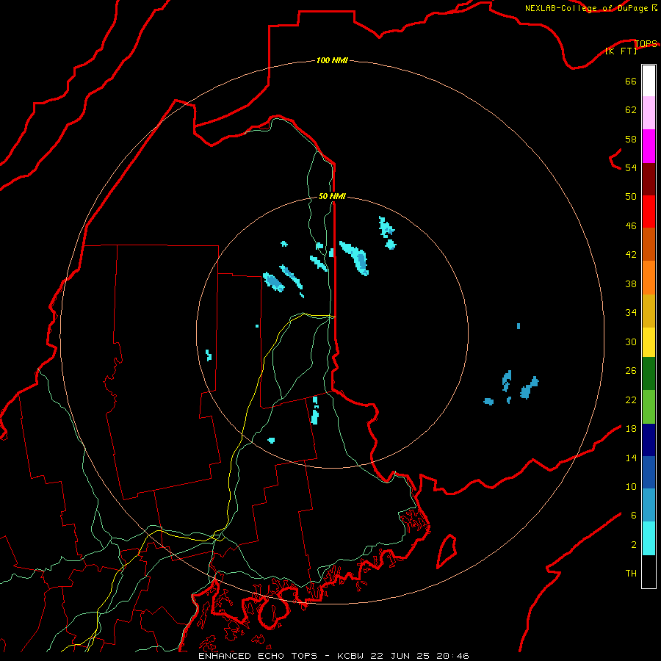Click the 22 JUN 25 date text
Screen dimensions: 661x661
(400, 656)
